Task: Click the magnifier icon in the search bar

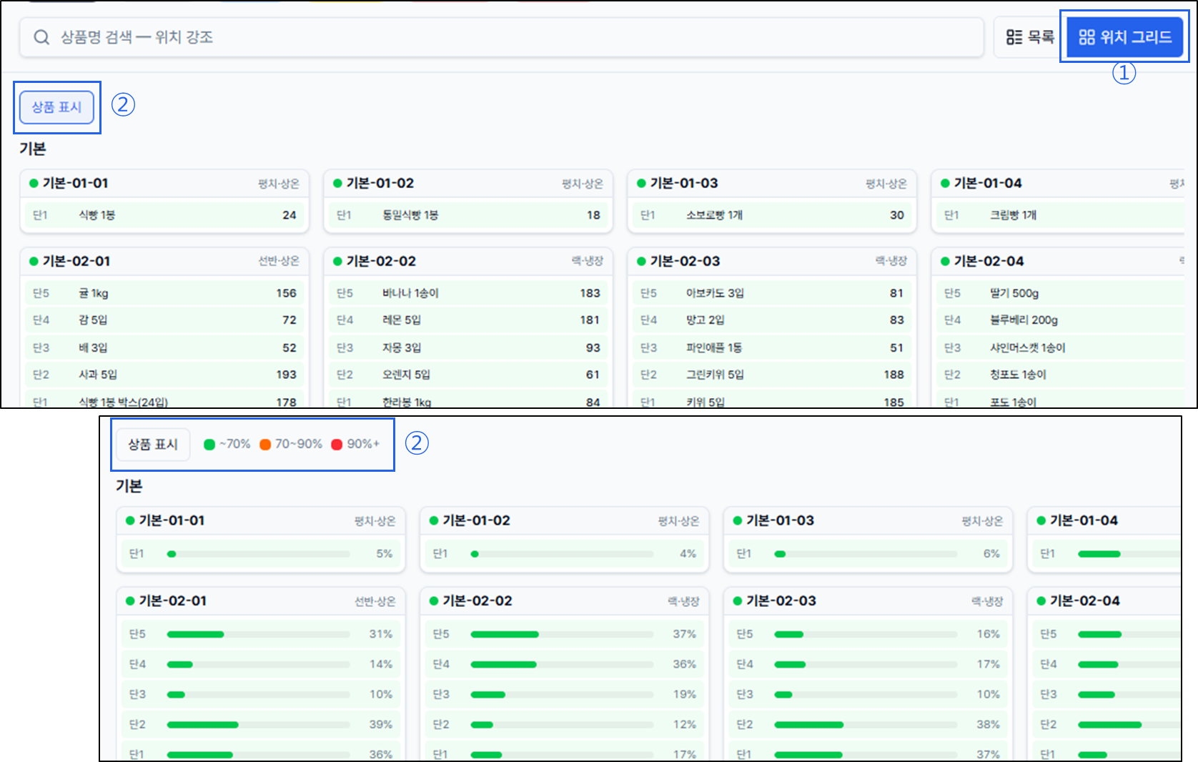Action: click(41, 37)
